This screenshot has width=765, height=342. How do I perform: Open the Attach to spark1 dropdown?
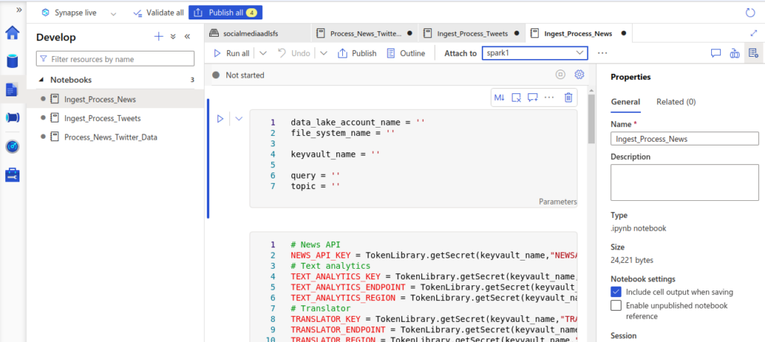click(x=535, y=53)
